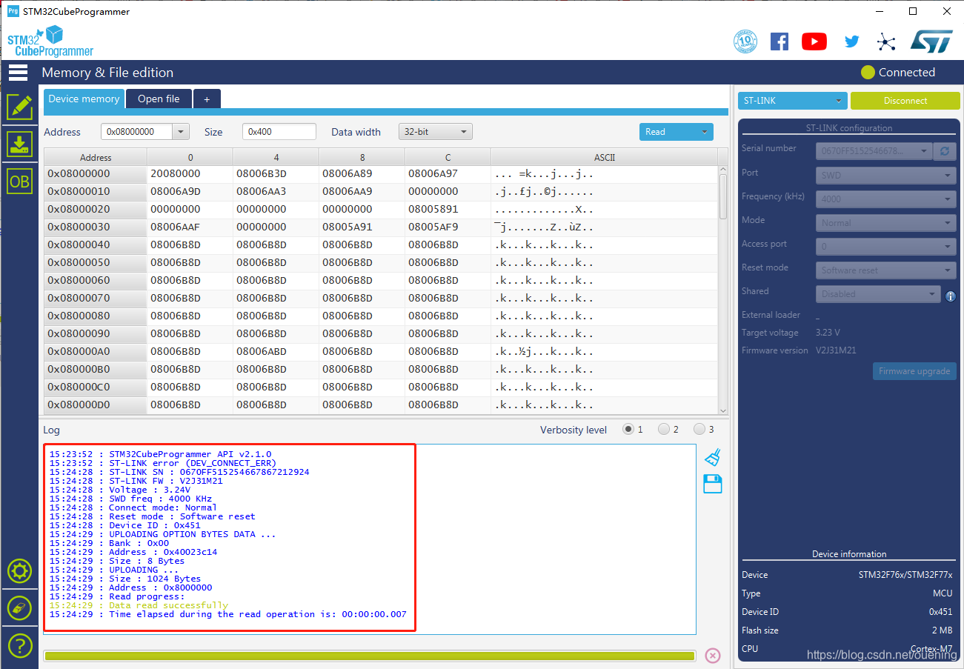Switch to the Open file tab
This screenshot has width=964, height=669.
(159, 99)
